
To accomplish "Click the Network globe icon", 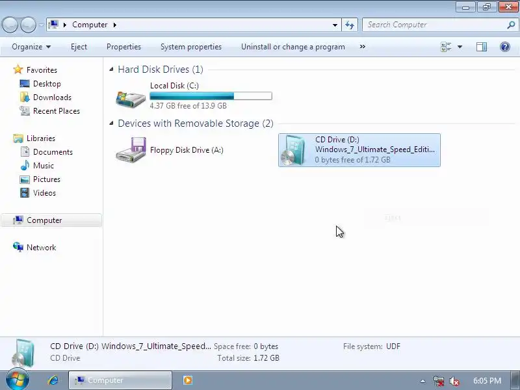I will click(x=18, y=247).
